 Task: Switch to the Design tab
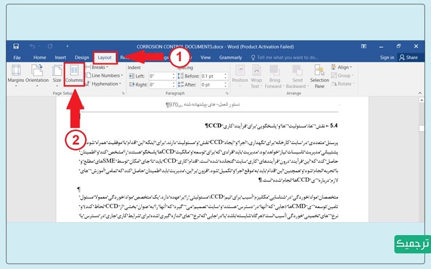pos(82,58)
